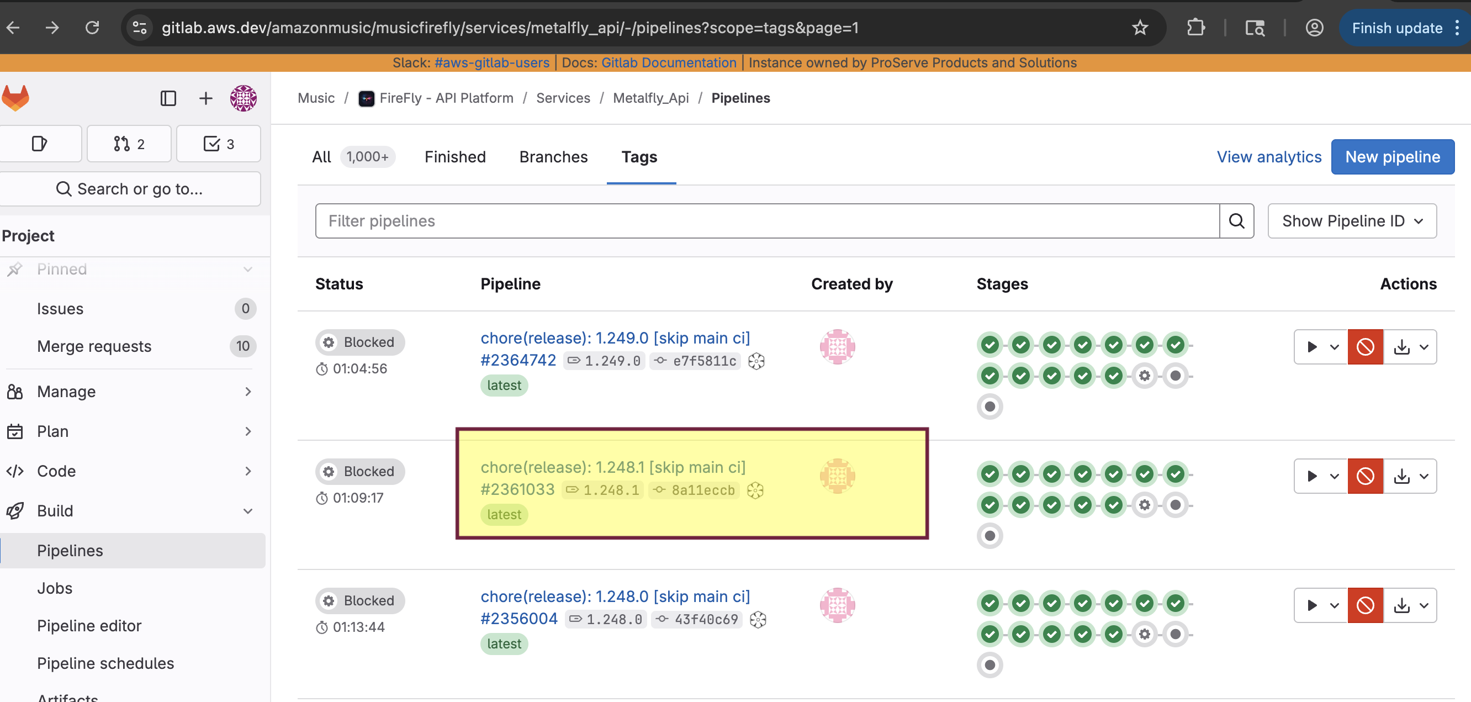Click the Filter pipelines input field
The height and width of the screenshot is (702, 1471).
pyautogui.click(x=766, y=221)
